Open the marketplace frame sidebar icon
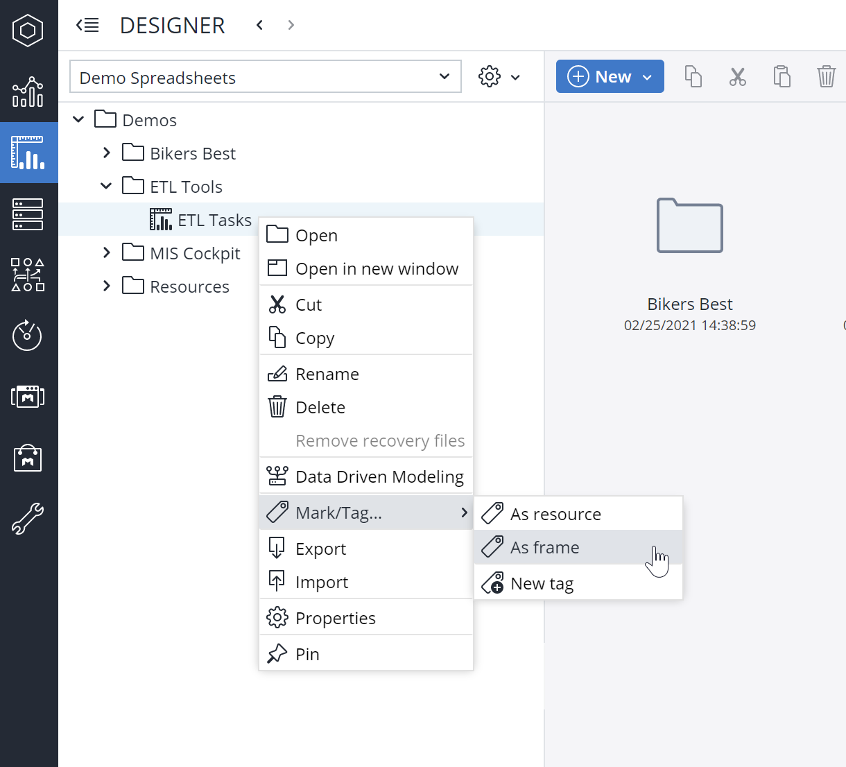The width and height of the screenshot is (846, 767). point(28,397)
